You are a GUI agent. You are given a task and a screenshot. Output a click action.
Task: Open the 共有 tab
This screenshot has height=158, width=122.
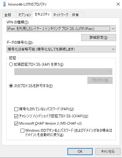77,15
